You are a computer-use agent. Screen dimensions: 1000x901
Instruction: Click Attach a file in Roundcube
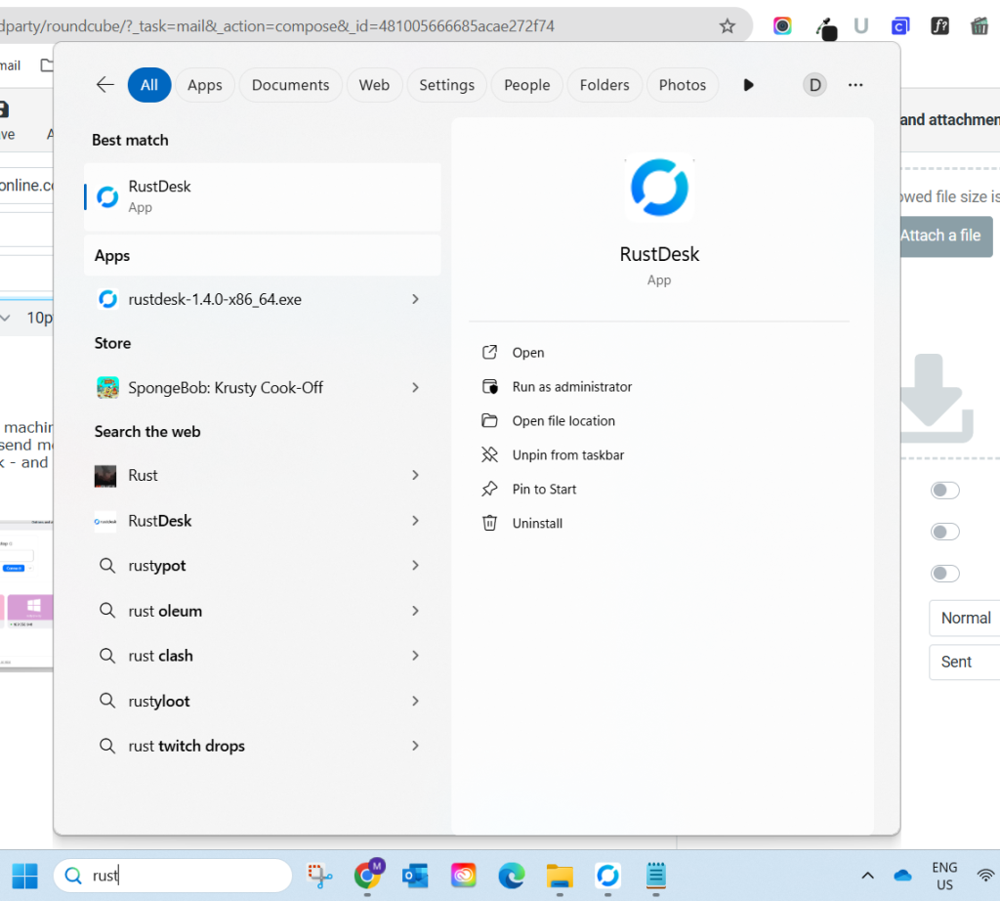point(946,236)
